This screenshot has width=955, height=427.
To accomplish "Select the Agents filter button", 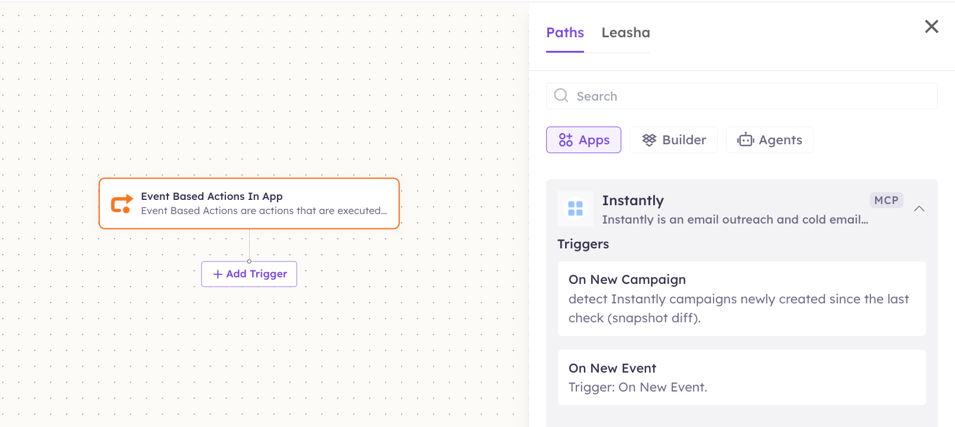I will pos(769,140).
